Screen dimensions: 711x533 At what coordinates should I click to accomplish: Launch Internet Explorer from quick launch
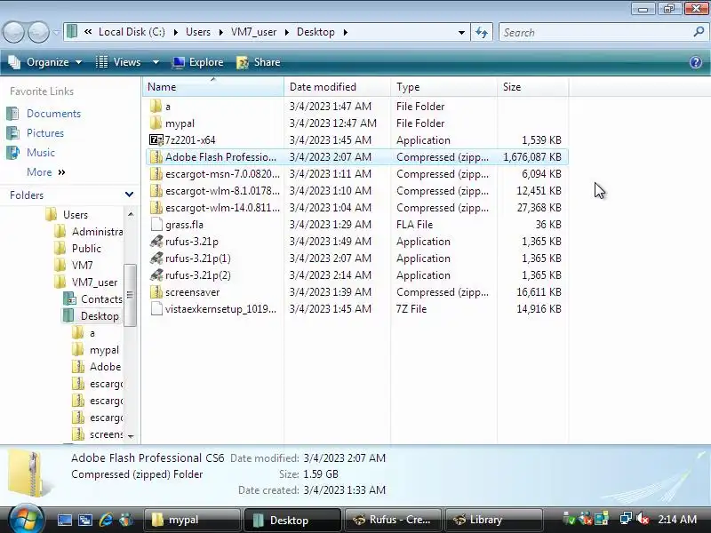tap(106, 520)
